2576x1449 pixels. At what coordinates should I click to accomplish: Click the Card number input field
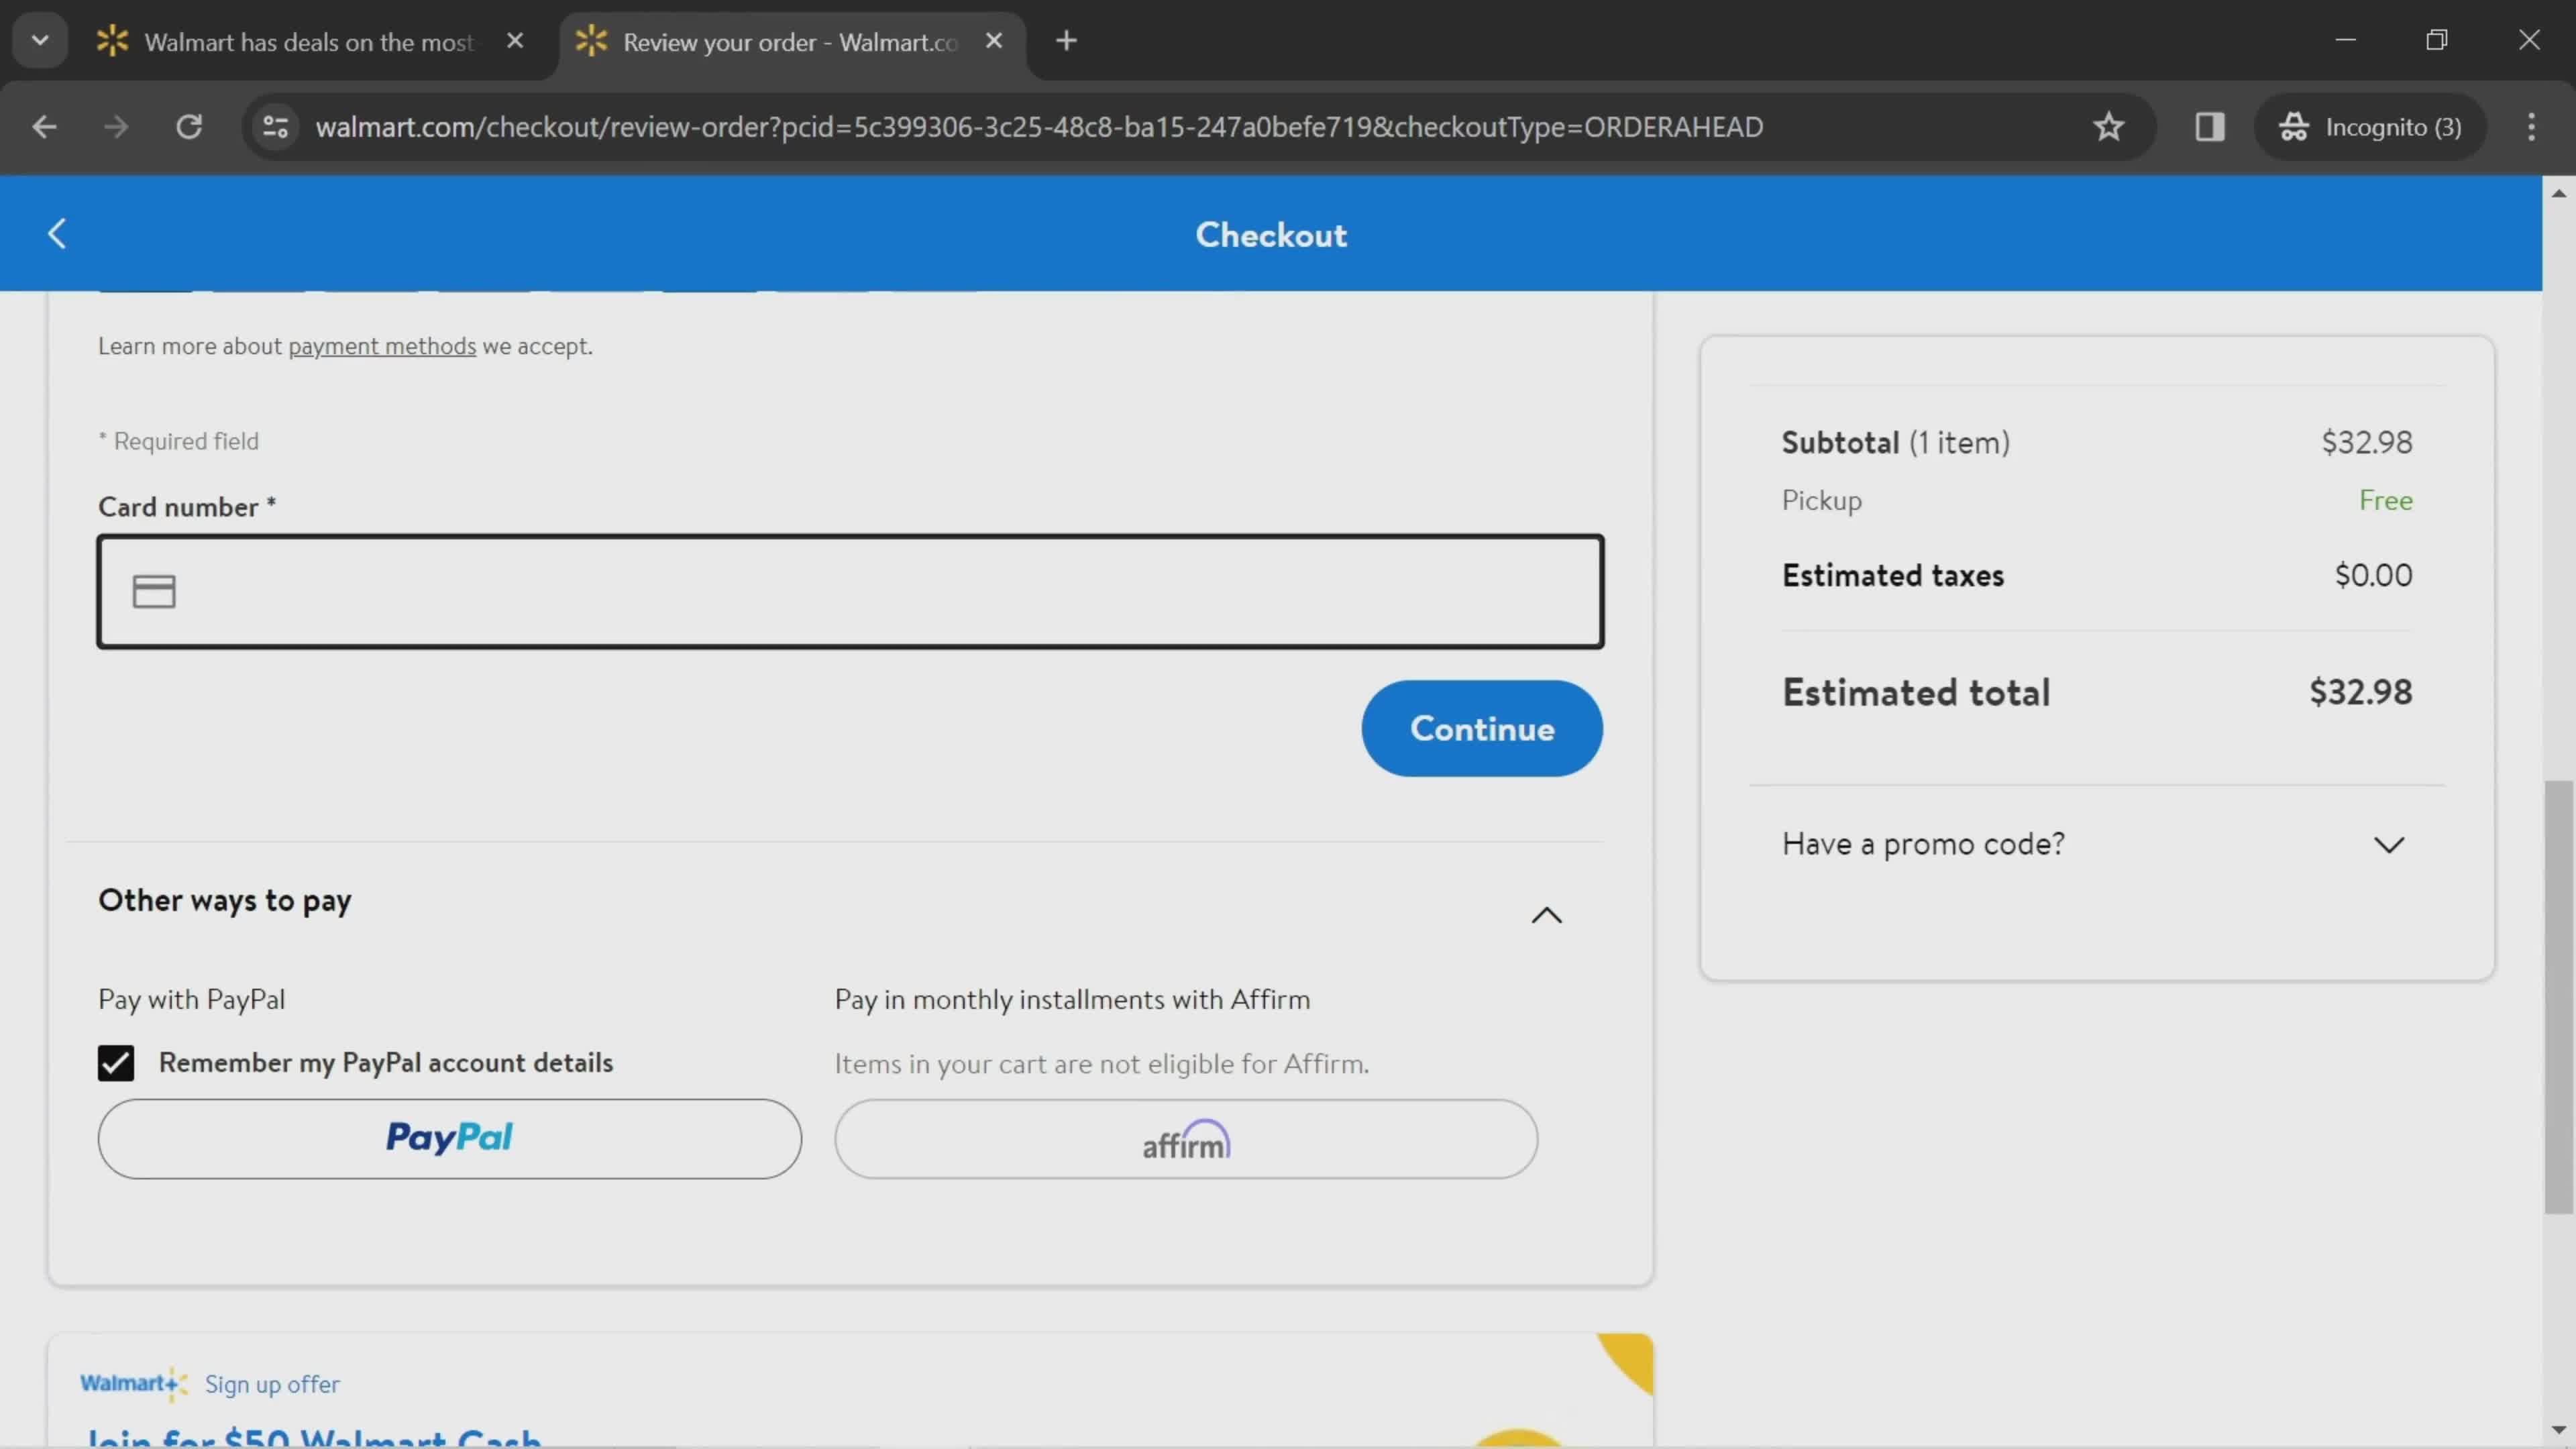850,592
